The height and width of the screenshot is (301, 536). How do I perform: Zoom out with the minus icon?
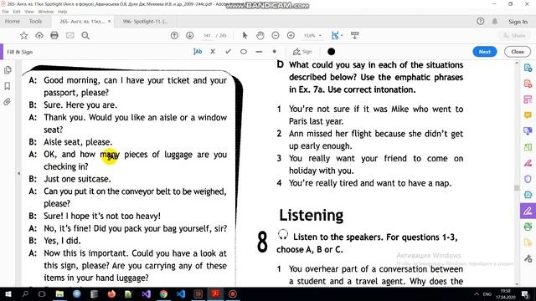point(276,35)
